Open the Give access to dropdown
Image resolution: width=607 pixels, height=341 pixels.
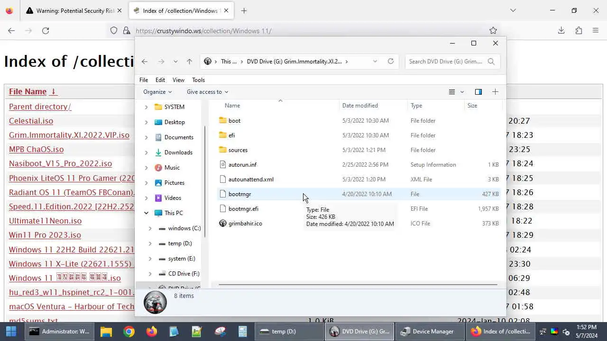(207, 92)
